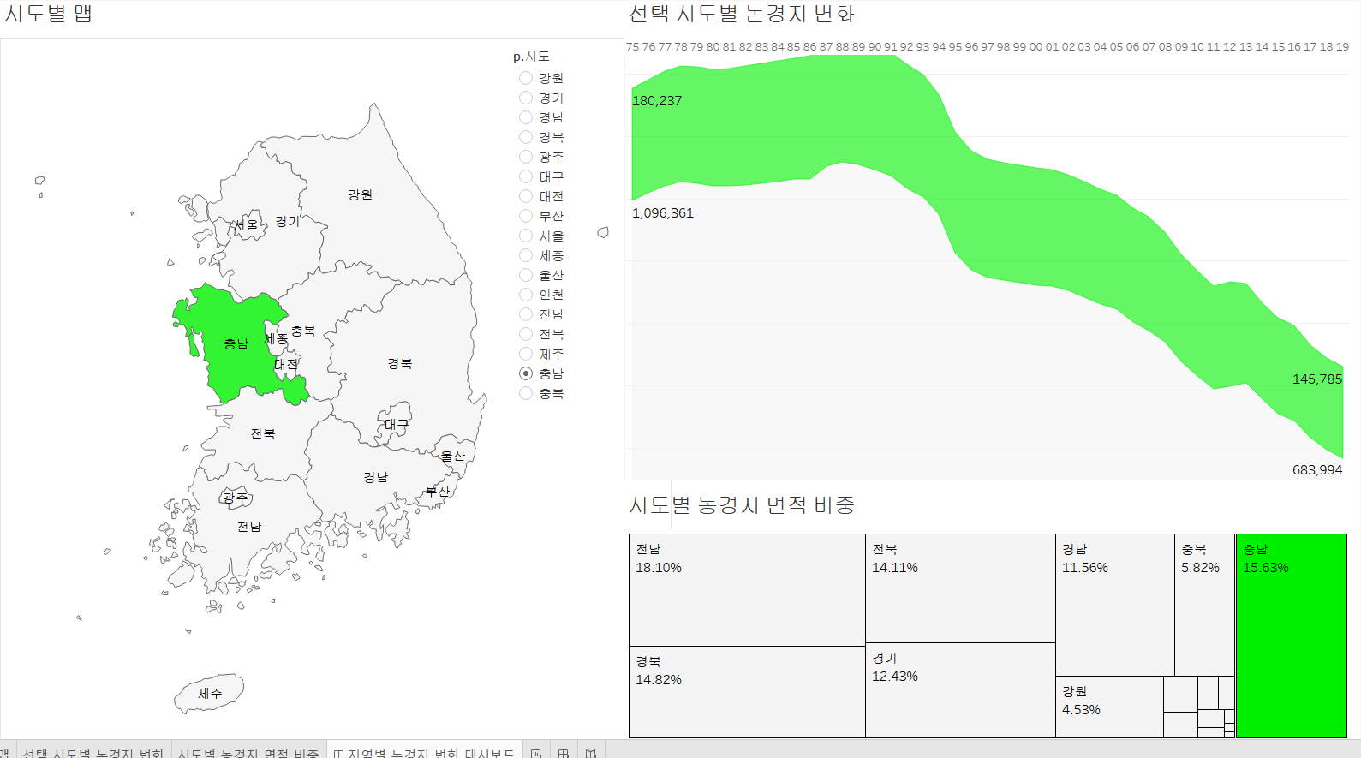
Task: Click the 1,096,361 value label
Action: (663, 213)
